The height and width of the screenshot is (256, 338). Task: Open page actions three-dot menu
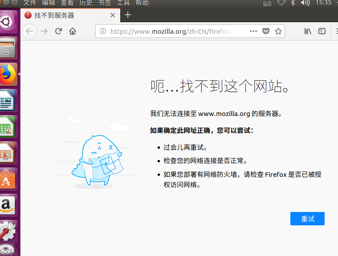click(253, 31)
